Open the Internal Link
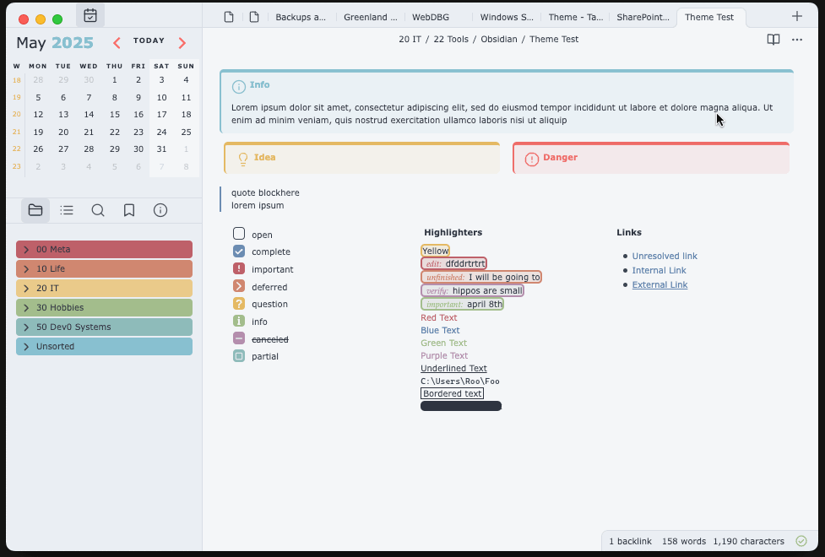This screenshot has width=825, height=557. 659,270
